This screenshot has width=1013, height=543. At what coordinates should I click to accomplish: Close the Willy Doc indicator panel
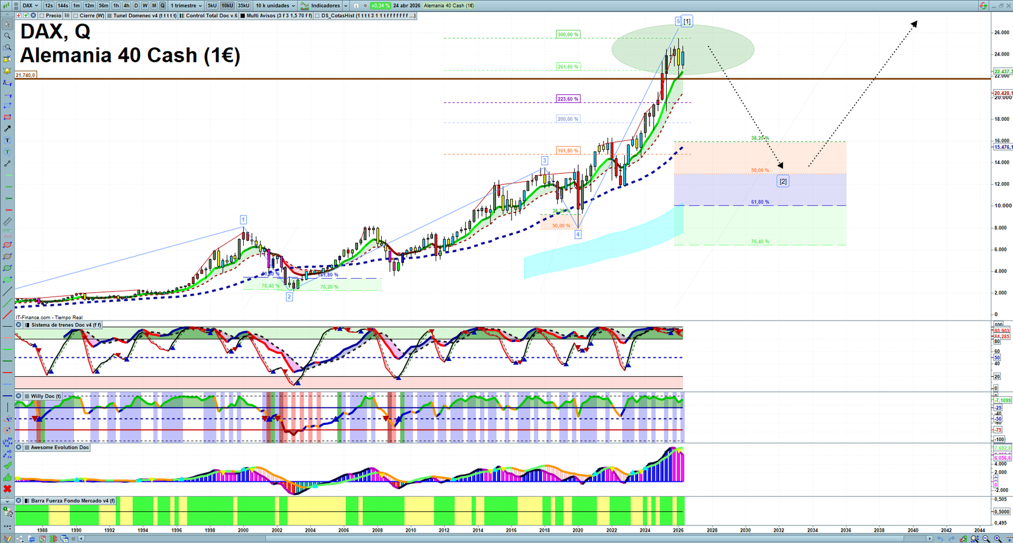18,396
